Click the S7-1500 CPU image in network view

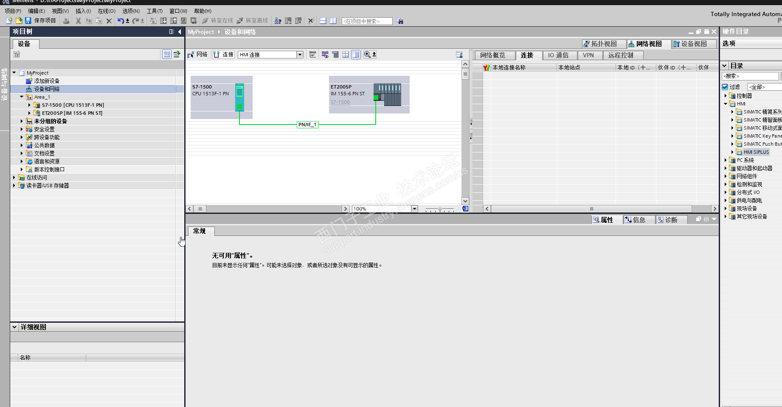click(x=240, y=97)
